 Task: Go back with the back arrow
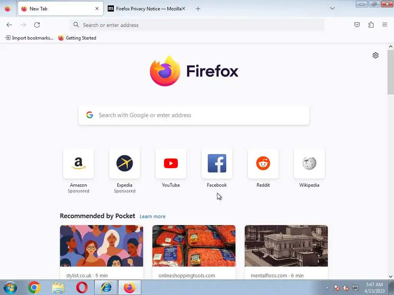click(x=9, y=25)
